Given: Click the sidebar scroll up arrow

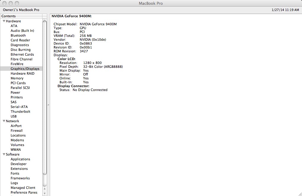Looking at the screenshot, I should (45, 189).
